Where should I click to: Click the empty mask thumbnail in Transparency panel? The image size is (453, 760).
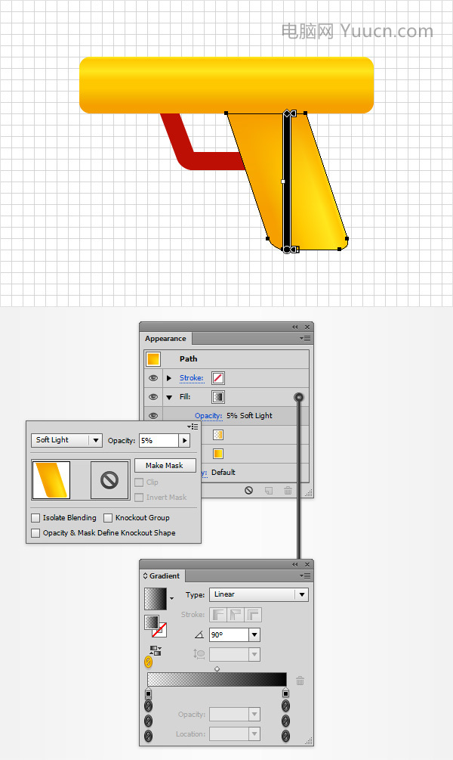click(109, 480)
